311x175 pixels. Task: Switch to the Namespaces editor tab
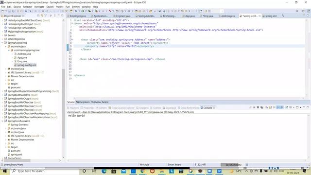[x=83, y=102]
